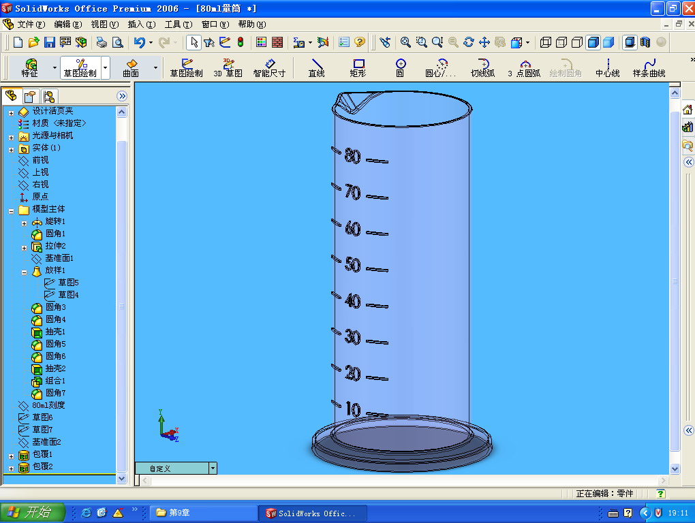
Task: Open the 插入(I) menu
Action: tap(142, 25)
